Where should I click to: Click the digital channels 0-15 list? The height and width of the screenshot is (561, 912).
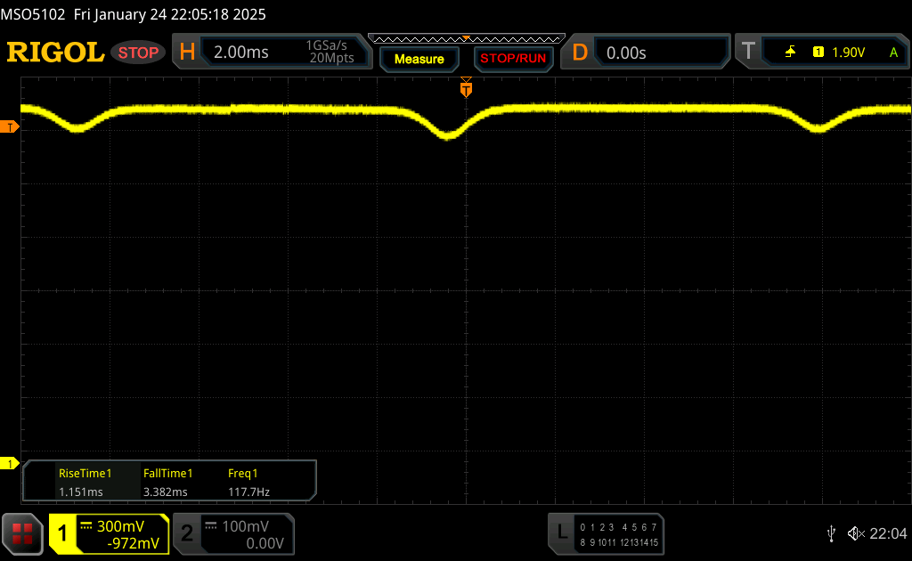pos(619,534)
